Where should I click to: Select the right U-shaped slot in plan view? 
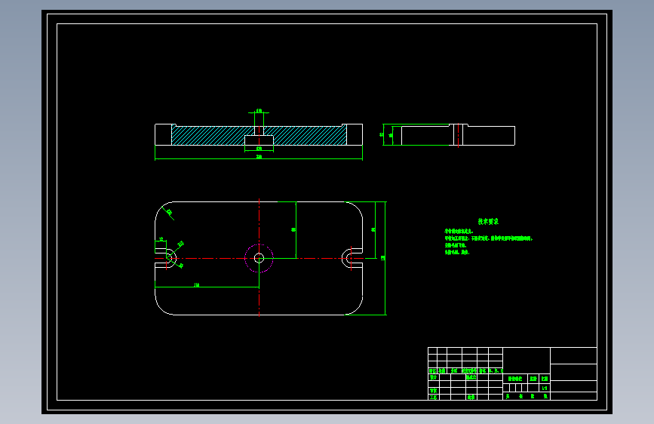[352, 258]
